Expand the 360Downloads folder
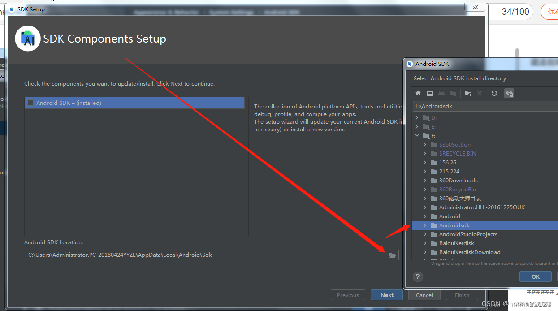558x311 pixels. (x=425, y=181)
